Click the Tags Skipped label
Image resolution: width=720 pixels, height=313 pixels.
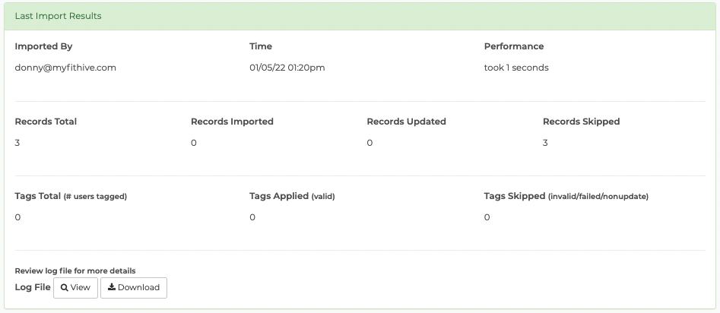point(566,196)
